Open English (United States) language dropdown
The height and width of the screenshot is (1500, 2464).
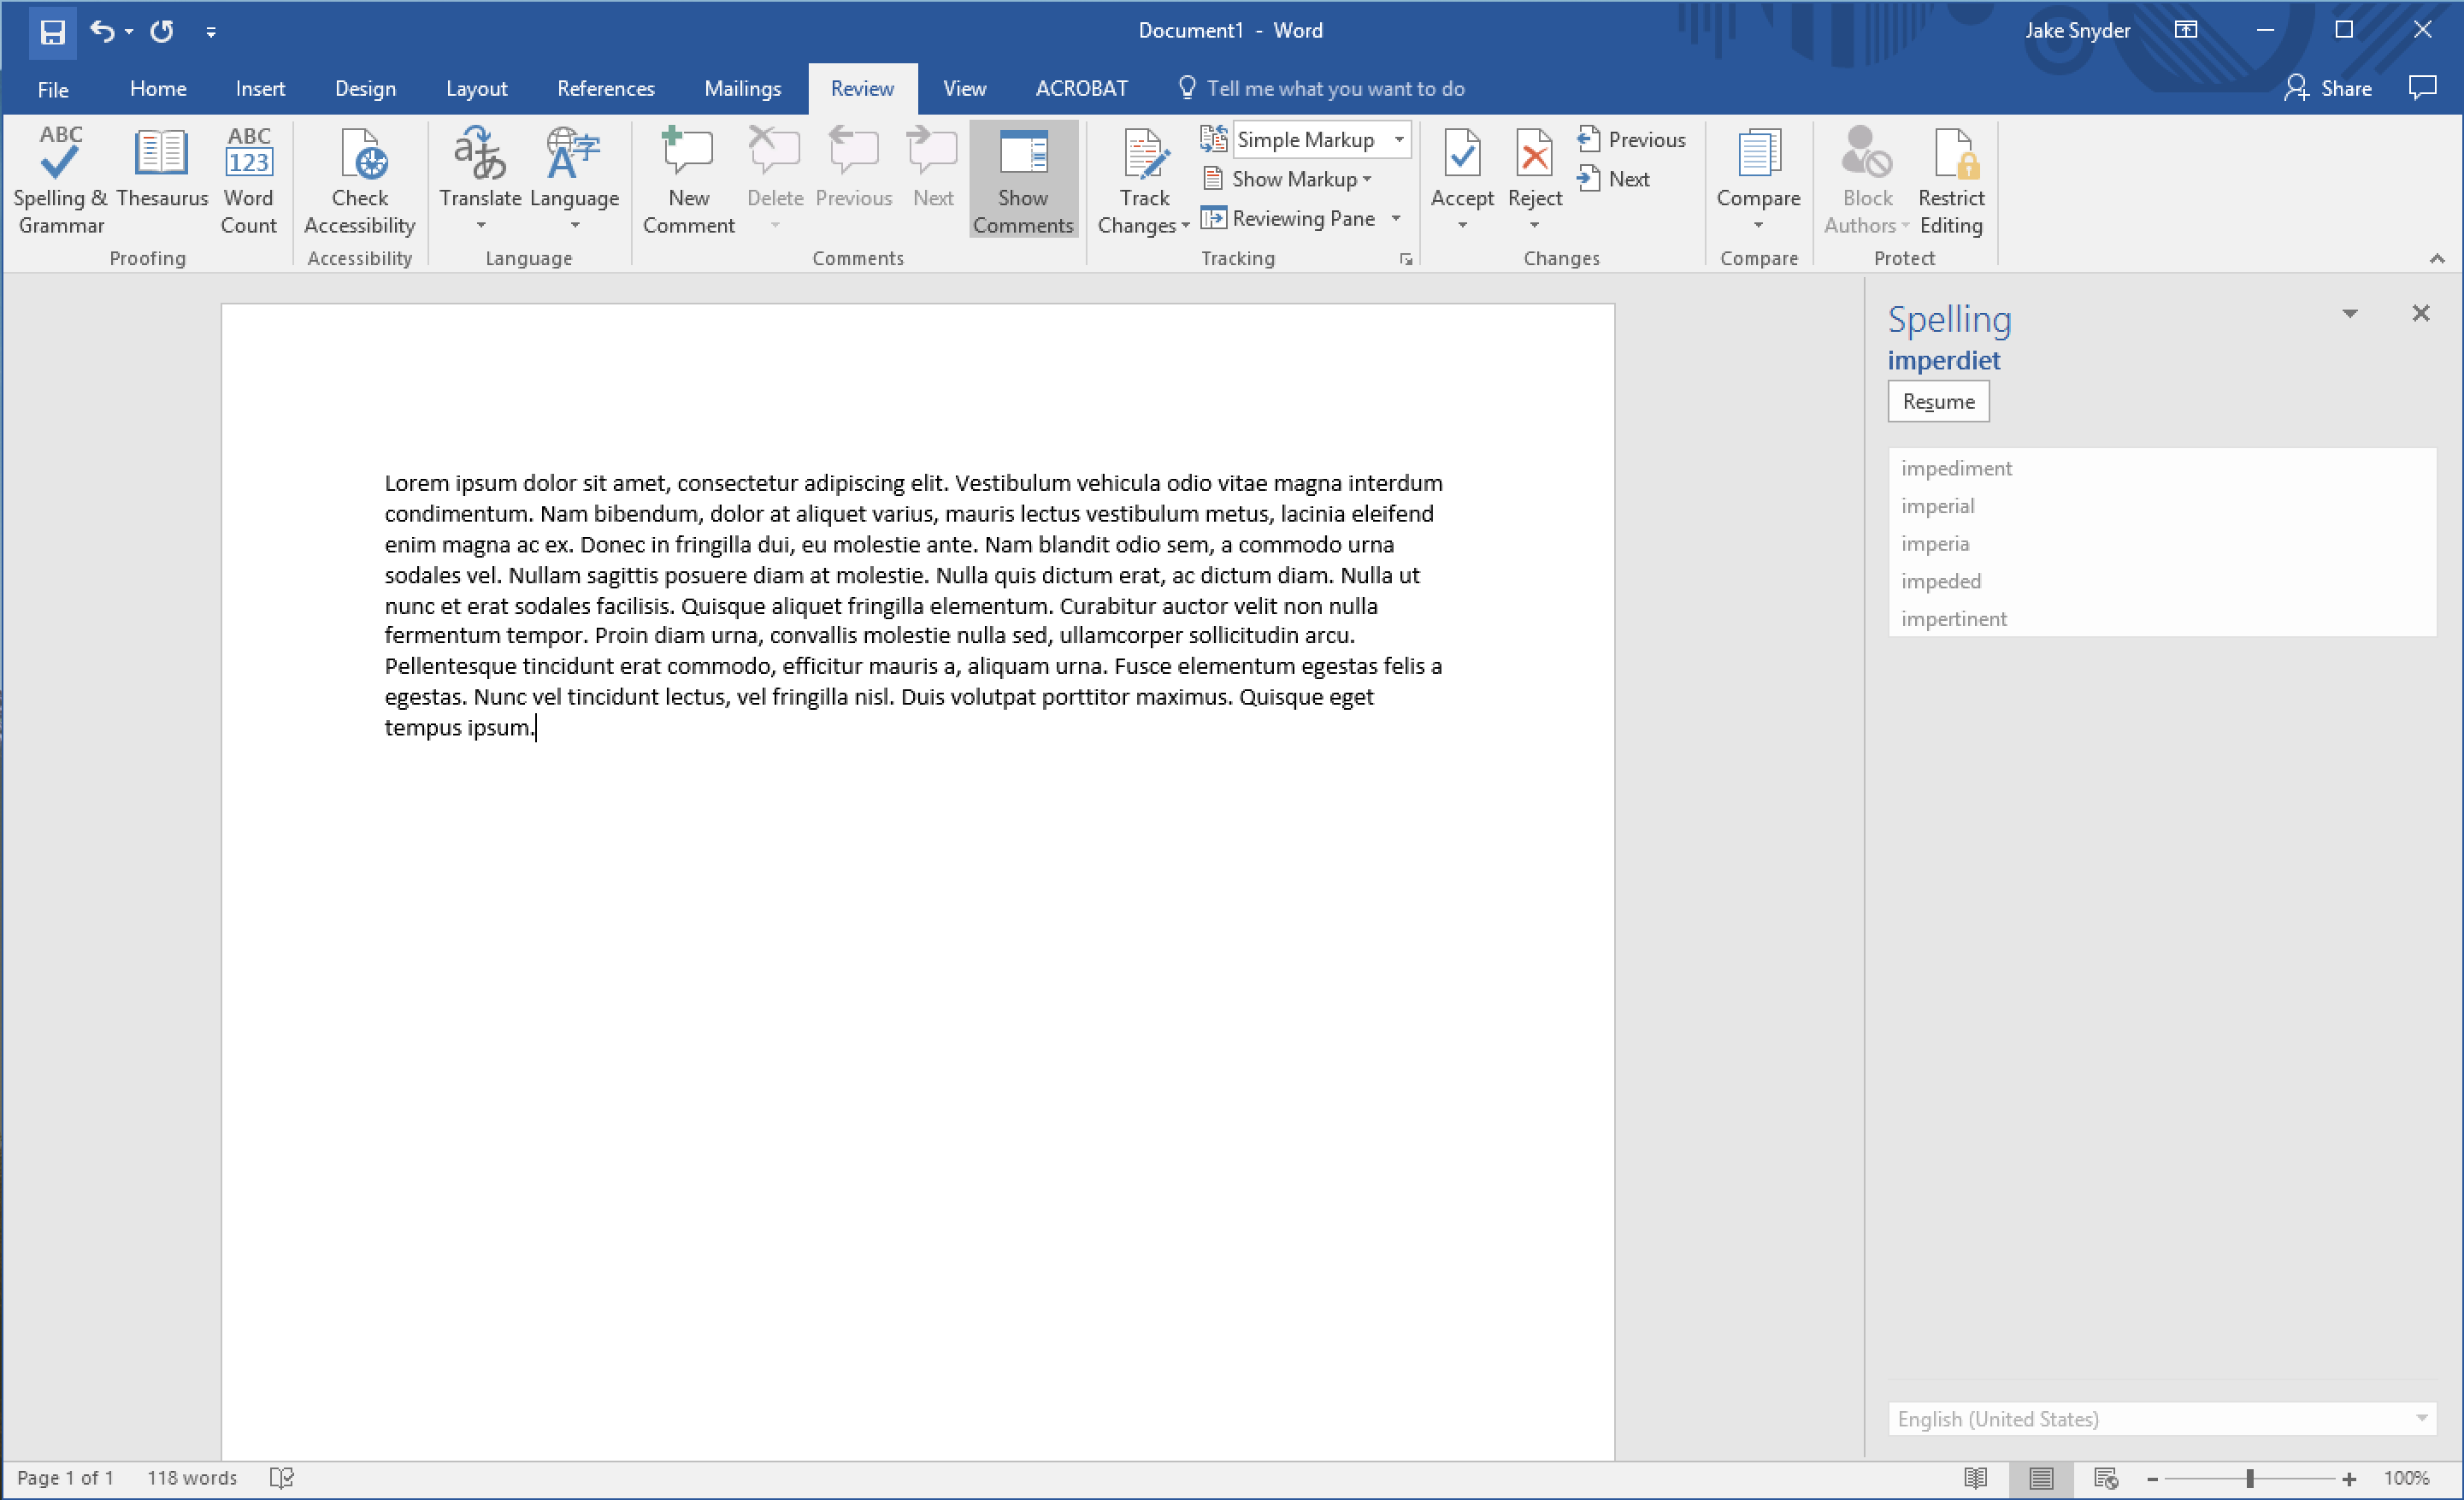coord(2162,1419)
